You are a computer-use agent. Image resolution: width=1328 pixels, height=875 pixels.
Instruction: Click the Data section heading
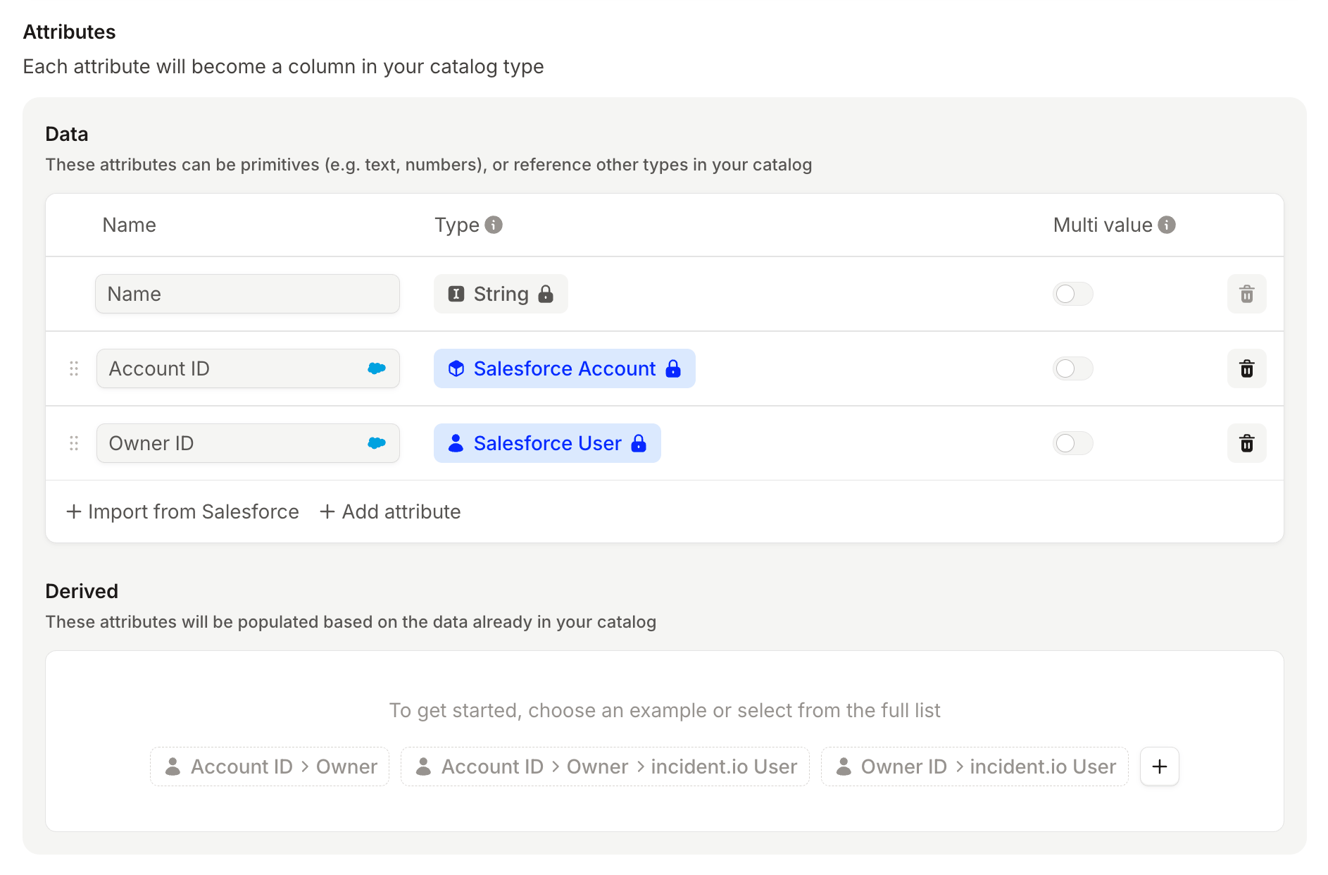coord(67,134)
